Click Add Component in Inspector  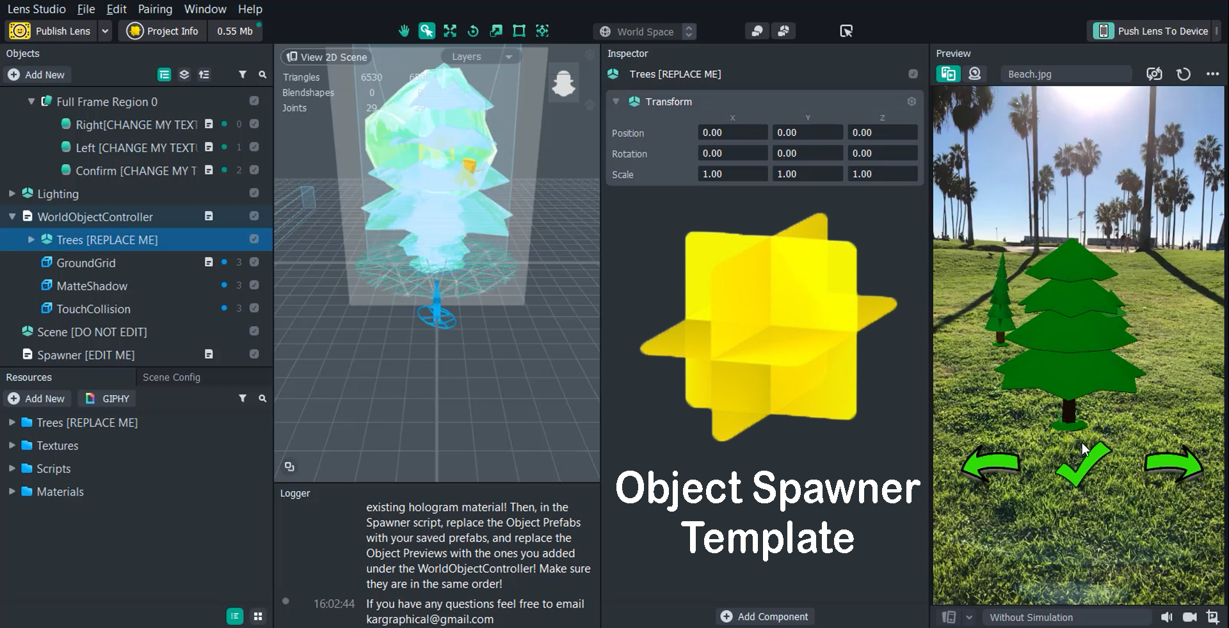click(x=765, y=616)
